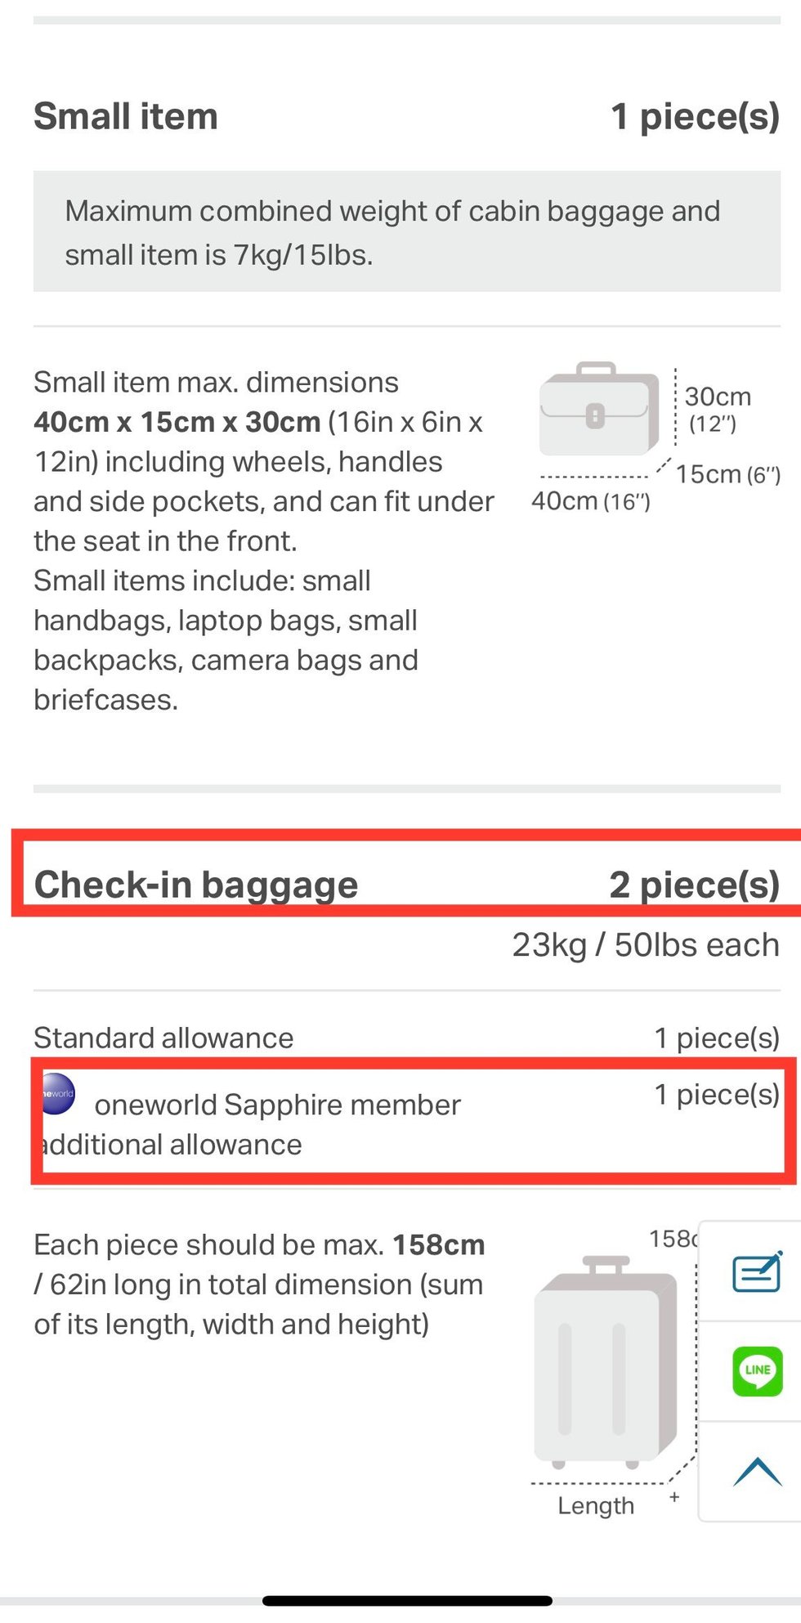Screen dimensions: 801x1623
Task: Click the maximum combined weight notice box
Action: (x=406, y=232)
